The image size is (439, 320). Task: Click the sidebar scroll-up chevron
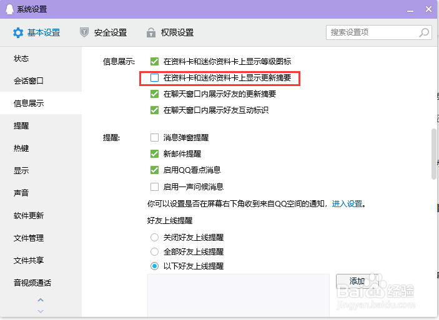pyautogui.click(x=41, y=300)
